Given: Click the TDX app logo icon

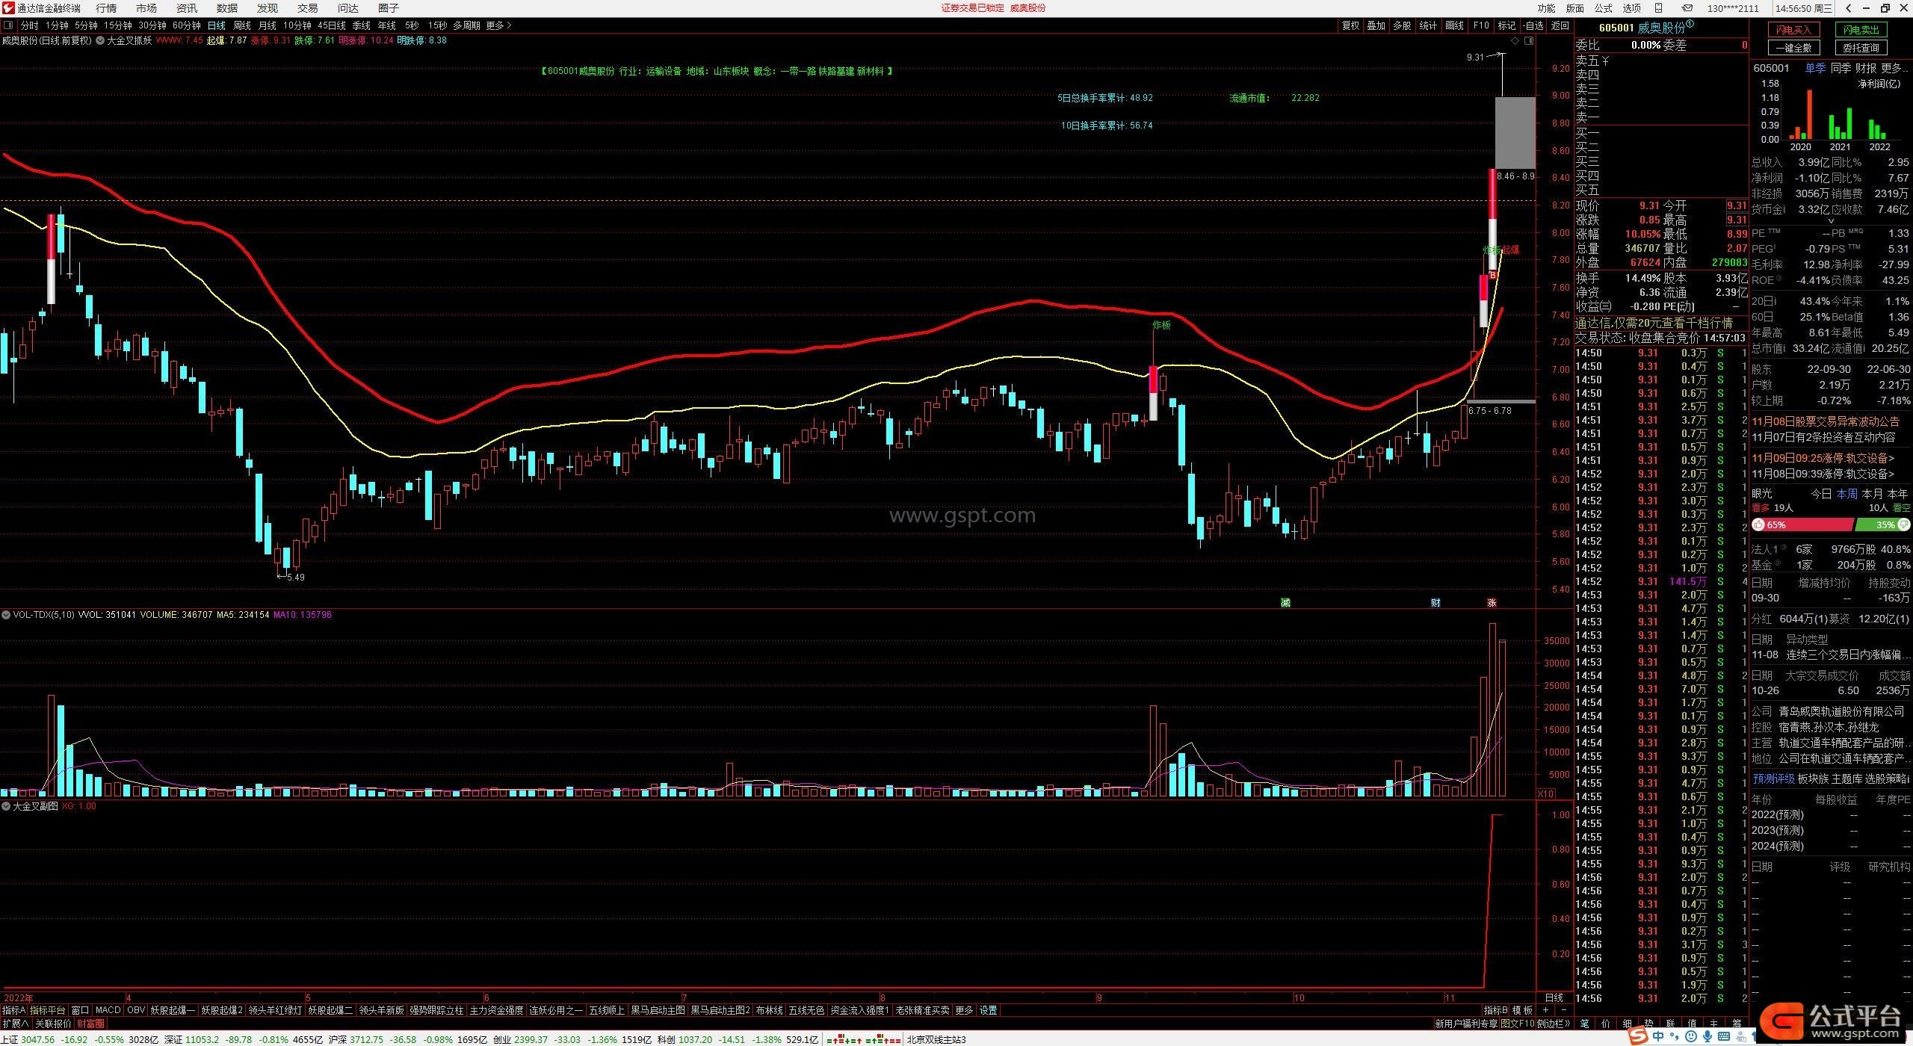Looking at the screenshot, I should pos(7,8).
